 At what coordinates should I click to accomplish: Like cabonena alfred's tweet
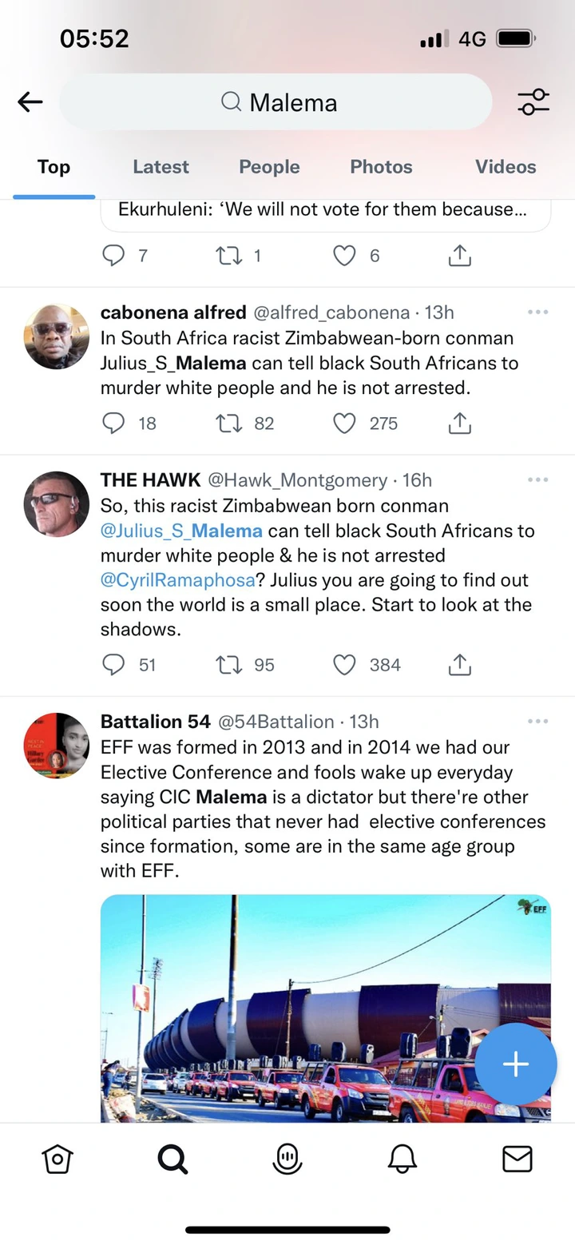[344, 424]
